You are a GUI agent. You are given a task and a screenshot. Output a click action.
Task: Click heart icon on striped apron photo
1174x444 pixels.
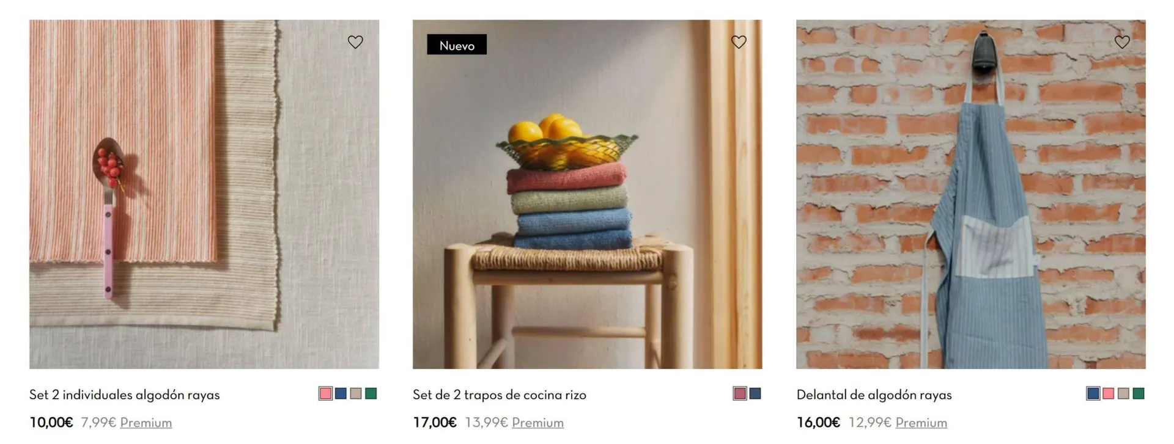(1122, 42)
